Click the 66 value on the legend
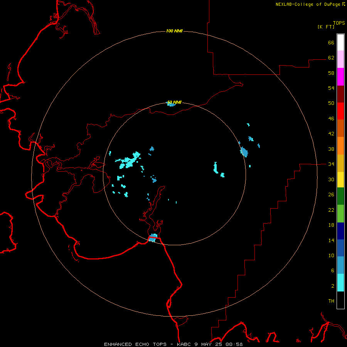Screen dimensions: 347x347 [x=331, y=42]
